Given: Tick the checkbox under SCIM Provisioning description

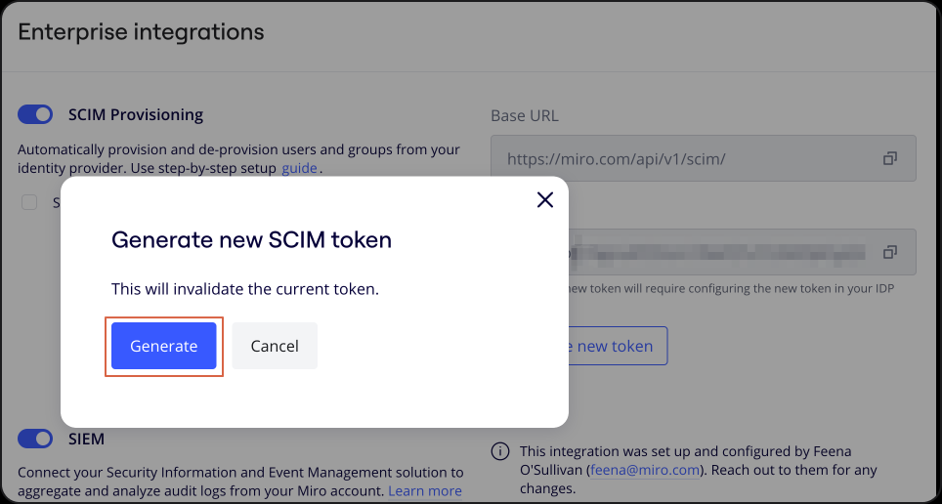Looking at the screenshot, I should click(29, 202).
